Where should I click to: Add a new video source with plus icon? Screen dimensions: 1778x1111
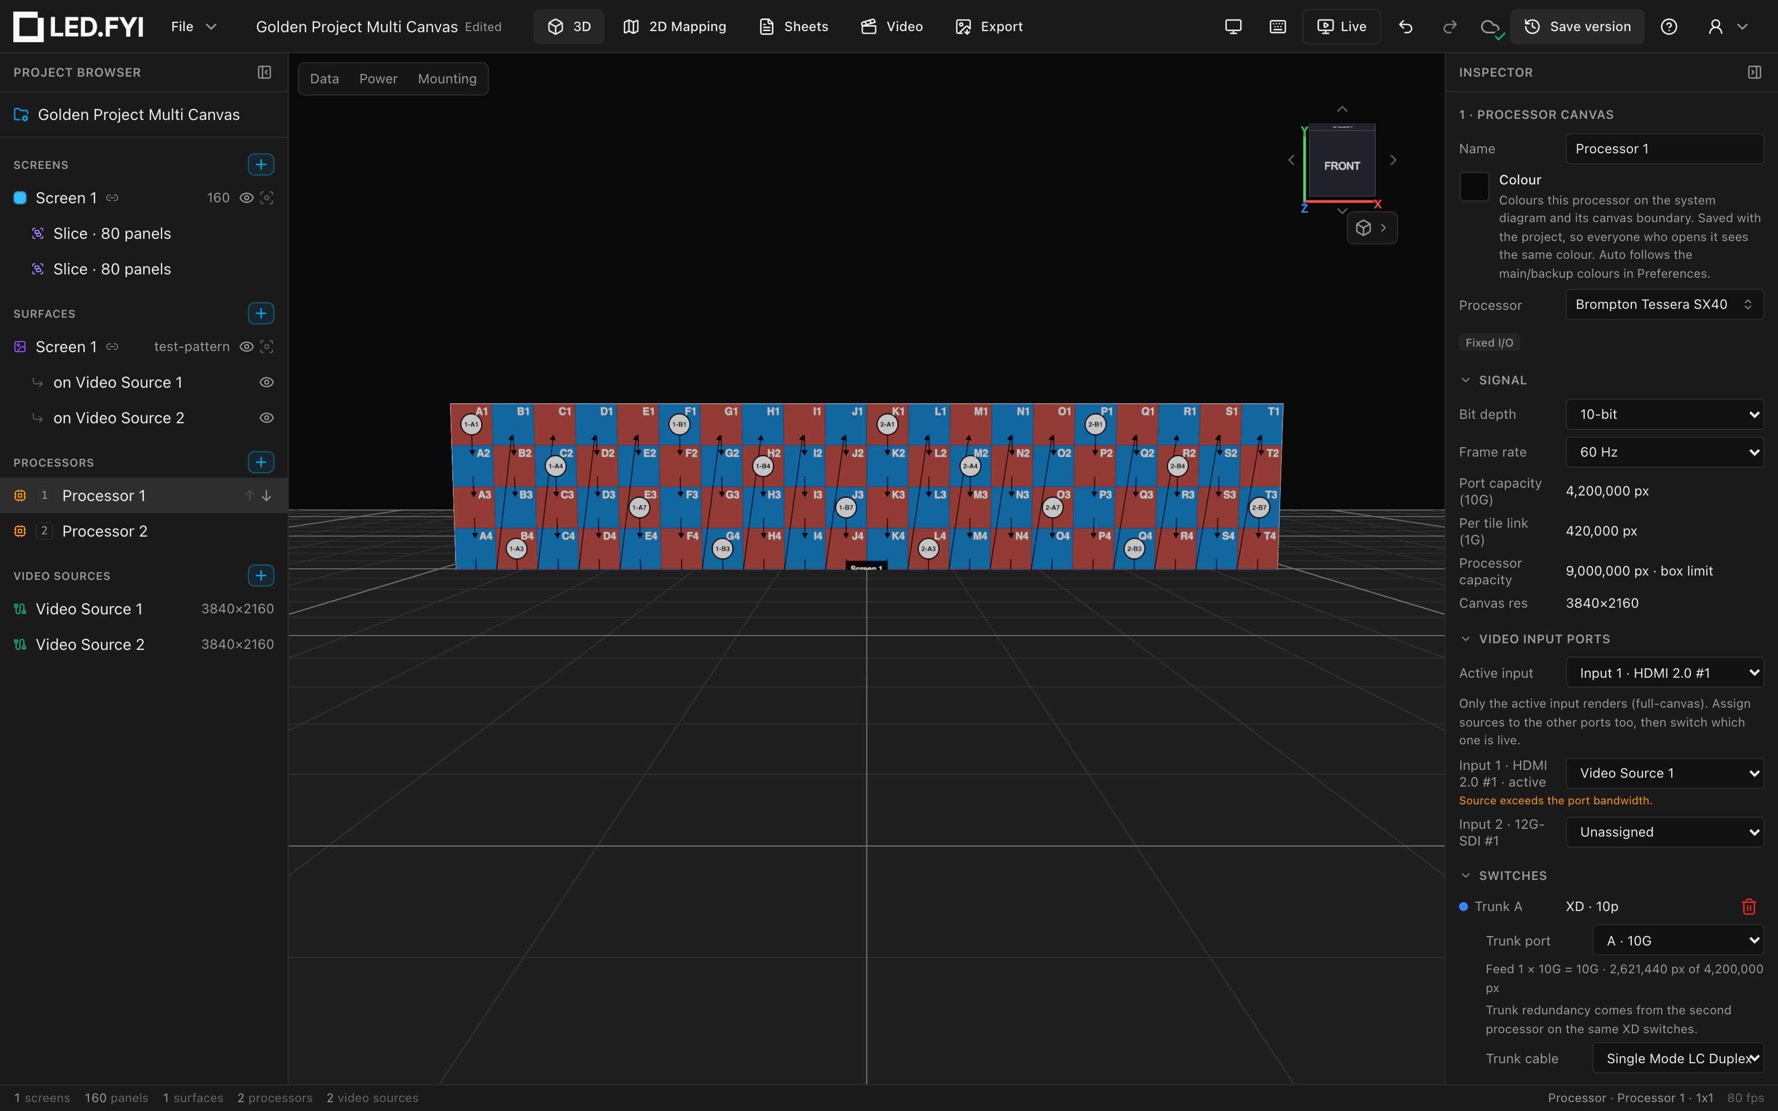[x=261, y=575]
